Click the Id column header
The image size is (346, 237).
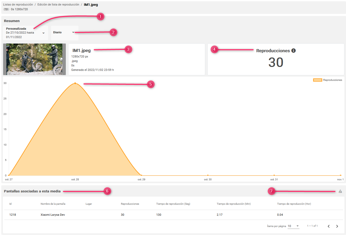[x=11, y=204]
